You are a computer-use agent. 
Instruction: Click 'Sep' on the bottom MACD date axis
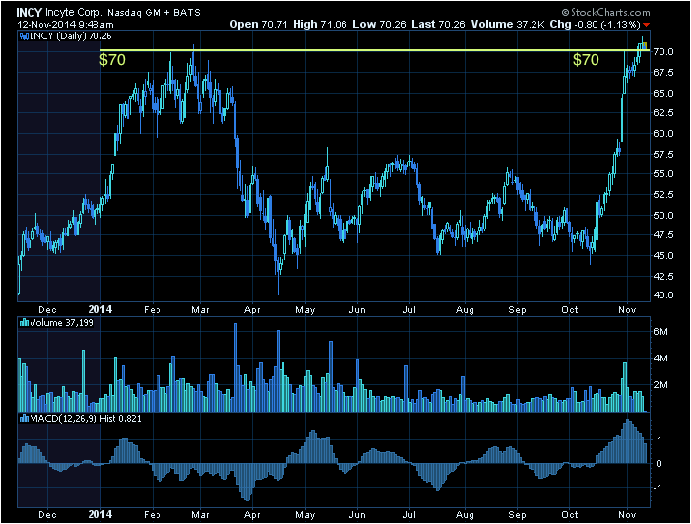point(517,515)
